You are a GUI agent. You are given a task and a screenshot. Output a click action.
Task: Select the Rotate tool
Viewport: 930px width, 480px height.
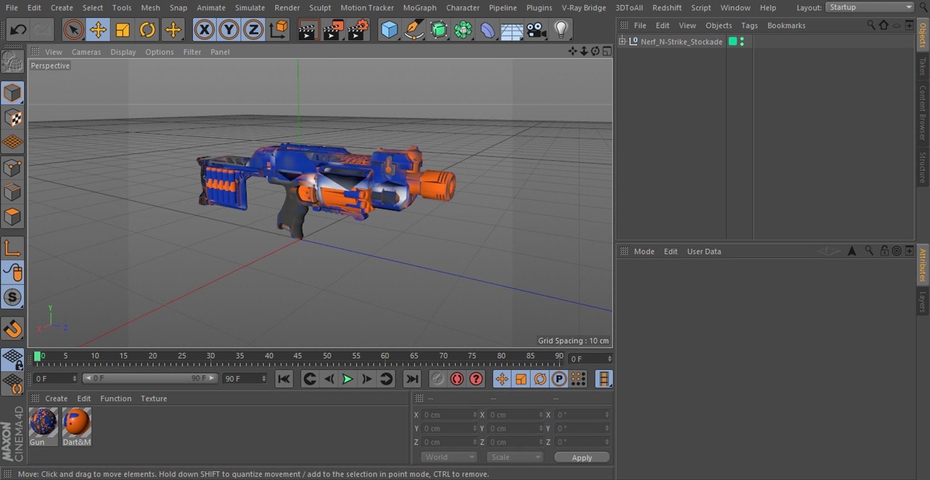pyautogui.click(x=147, y=30)
